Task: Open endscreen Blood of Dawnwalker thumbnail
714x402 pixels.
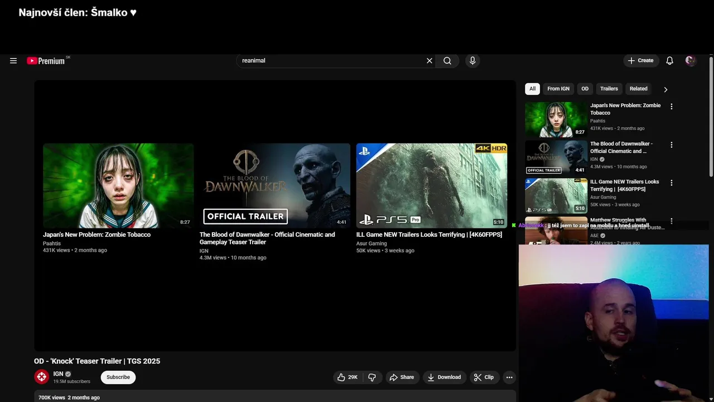Action: pyautogui.click(x=275, y=185)
